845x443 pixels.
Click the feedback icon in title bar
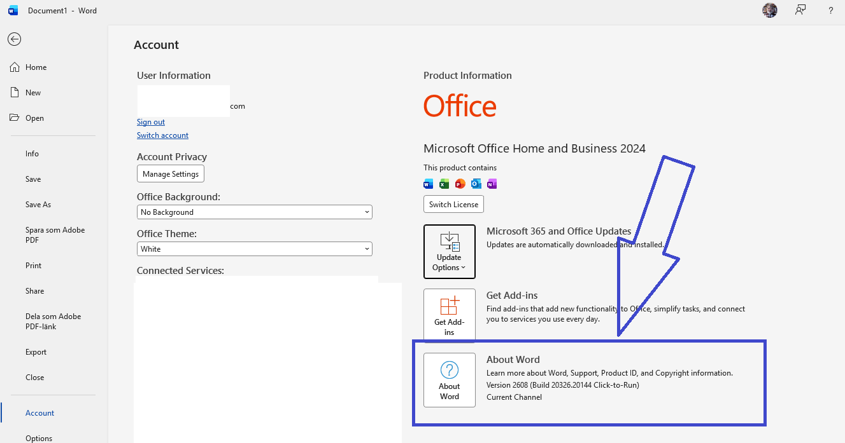800,10
